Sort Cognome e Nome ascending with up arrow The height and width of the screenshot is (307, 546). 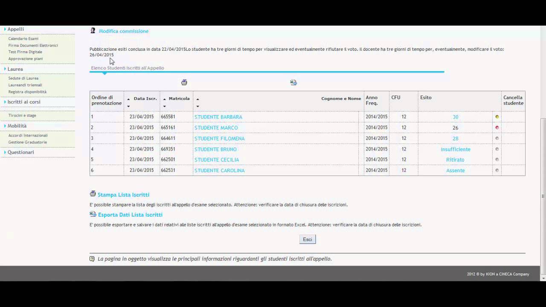tap(197, 99)
